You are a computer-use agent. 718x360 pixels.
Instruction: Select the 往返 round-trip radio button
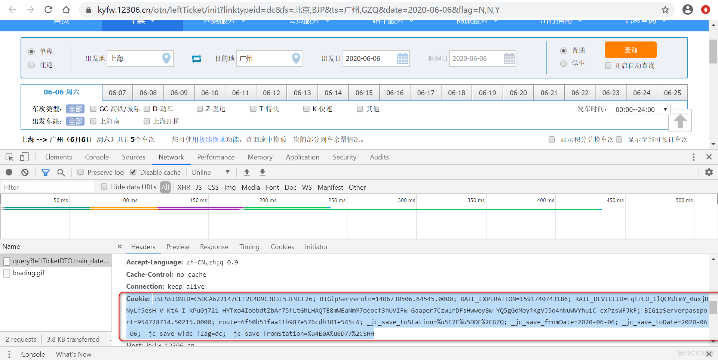(x=31, y=65)
